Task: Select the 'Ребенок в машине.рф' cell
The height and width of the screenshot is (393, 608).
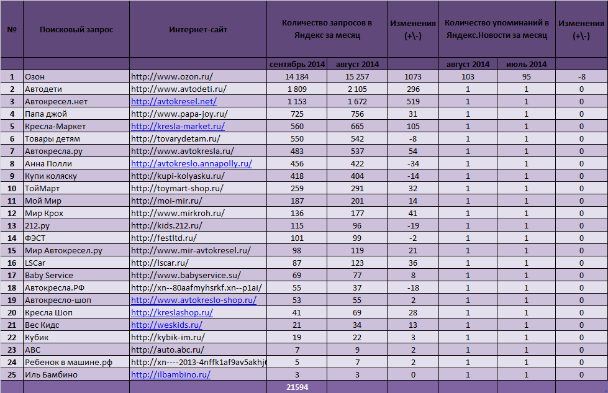Action: [x=76, y=362]
